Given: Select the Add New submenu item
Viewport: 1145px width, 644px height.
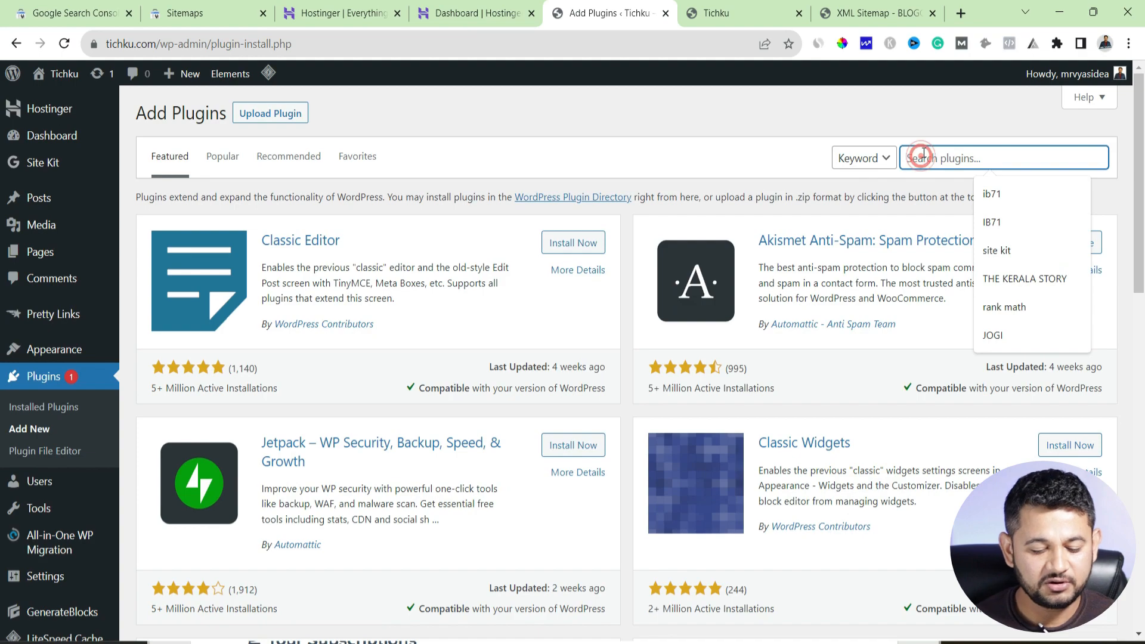Looking at the screenshot, I should coord(29,429).
